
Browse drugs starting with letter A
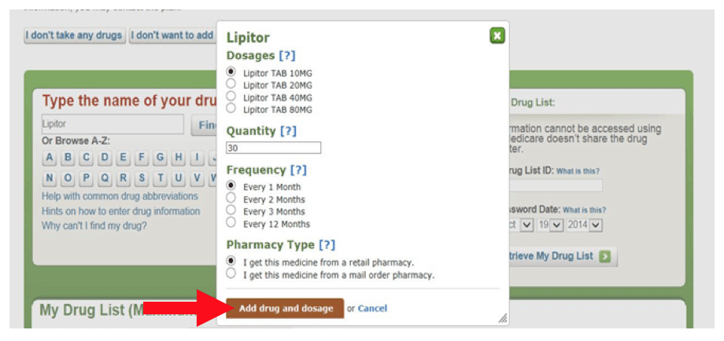click(x=50, y=158)
